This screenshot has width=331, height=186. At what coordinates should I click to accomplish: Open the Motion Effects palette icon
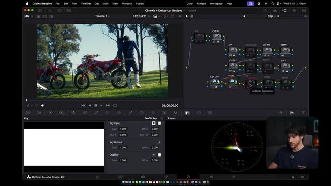pyautogui.click(x=85, y=113)
